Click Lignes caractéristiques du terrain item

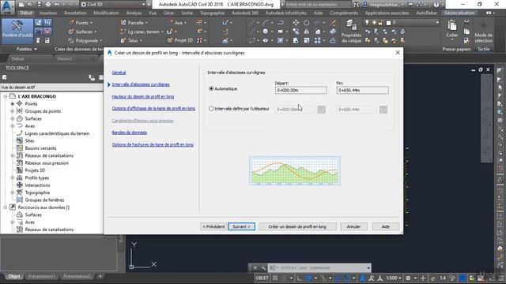pyautogui.click(x=57, y=133)
